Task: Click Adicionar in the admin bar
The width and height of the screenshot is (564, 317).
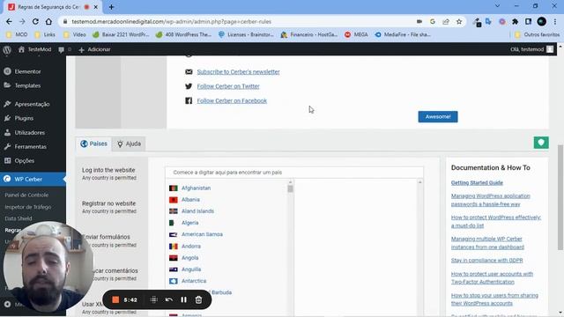Action: pyautogui.click(x=94, y=49)
